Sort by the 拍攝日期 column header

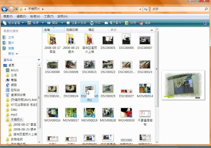(76, 30)
